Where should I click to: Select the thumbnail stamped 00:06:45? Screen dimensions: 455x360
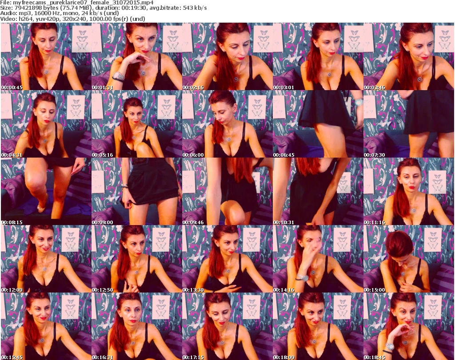(318, 124)
